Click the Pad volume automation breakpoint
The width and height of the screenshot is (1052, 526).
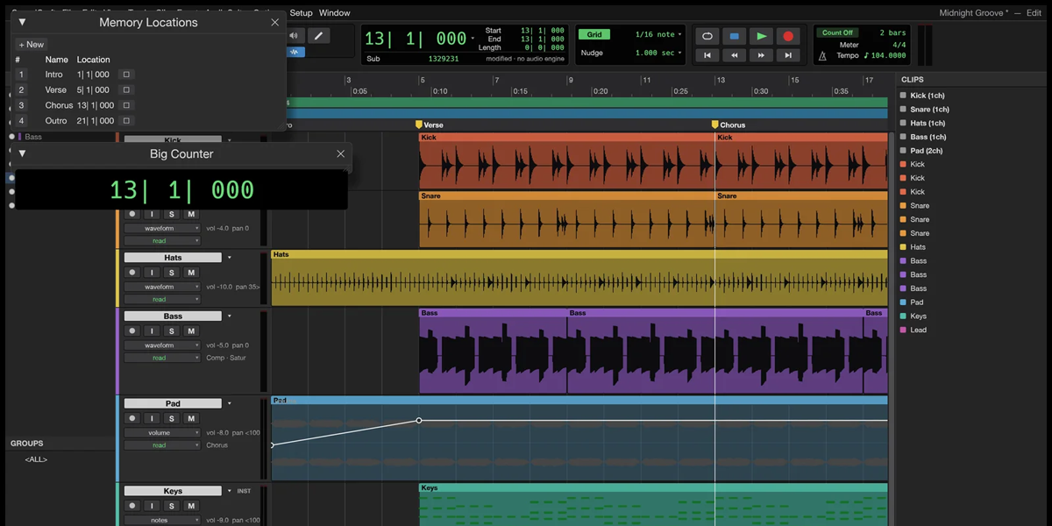pos(418,421)
